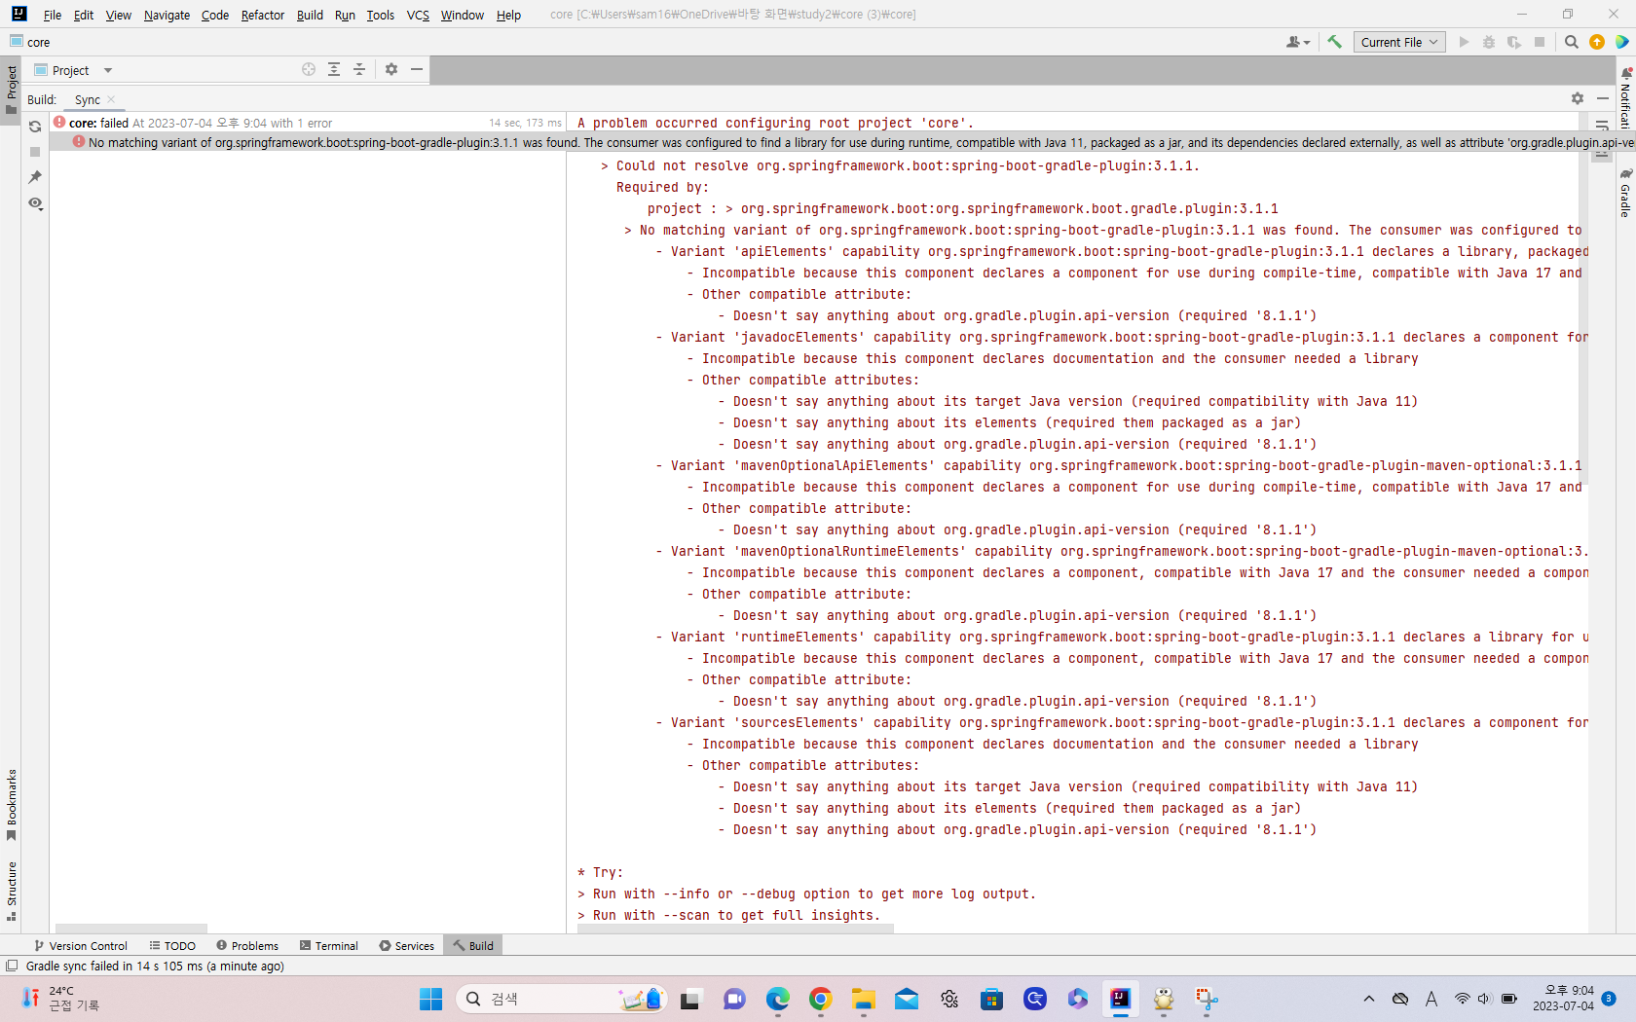Open Build panel gear settings

tap(1578, 98)
